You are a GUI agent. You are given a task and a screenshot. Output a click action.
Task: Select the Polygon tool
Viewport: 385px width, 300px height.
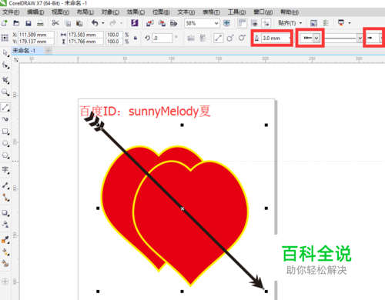[5, 155]
